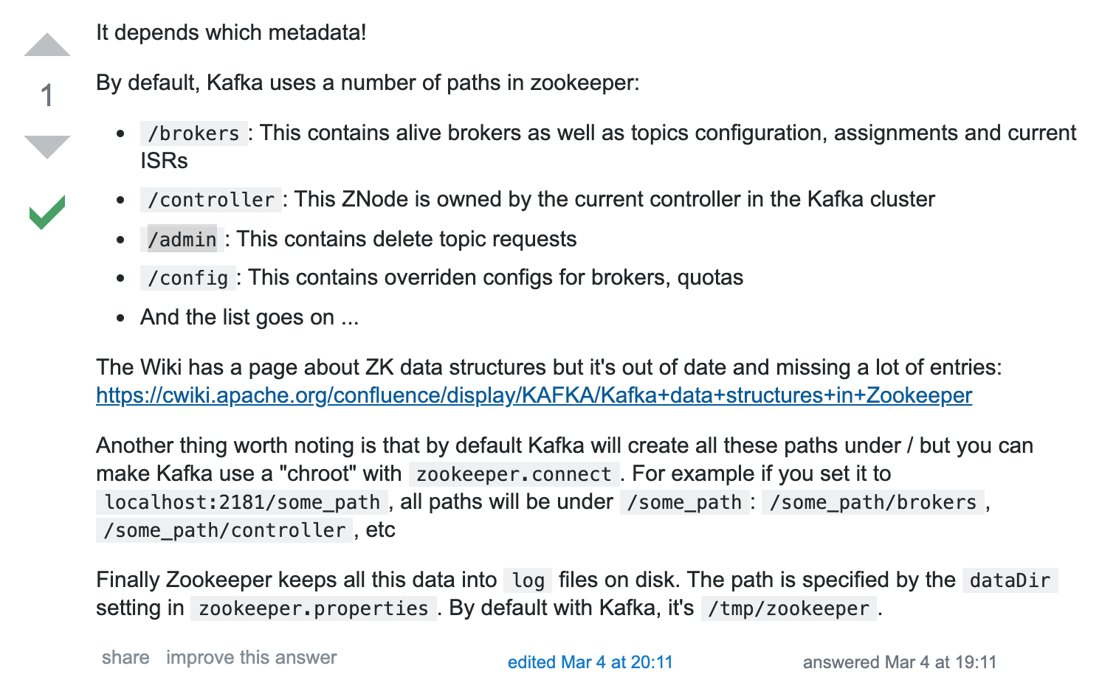
Task: Click the vote count number
Action: 47,96
